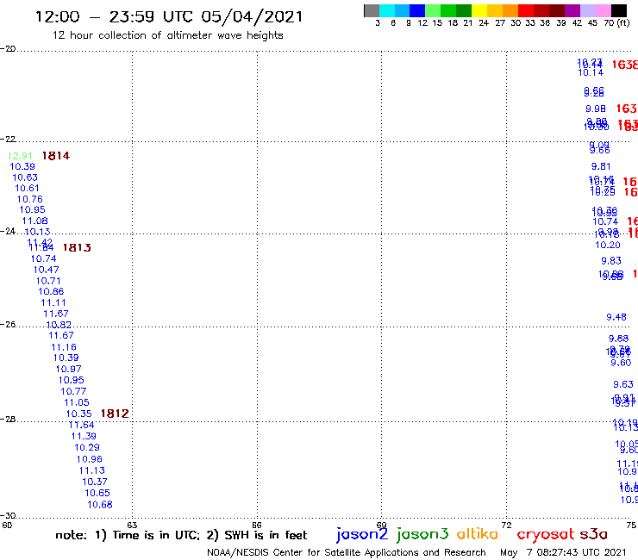
Task: Click the wave height value 11.39
Action: (84, 436)
